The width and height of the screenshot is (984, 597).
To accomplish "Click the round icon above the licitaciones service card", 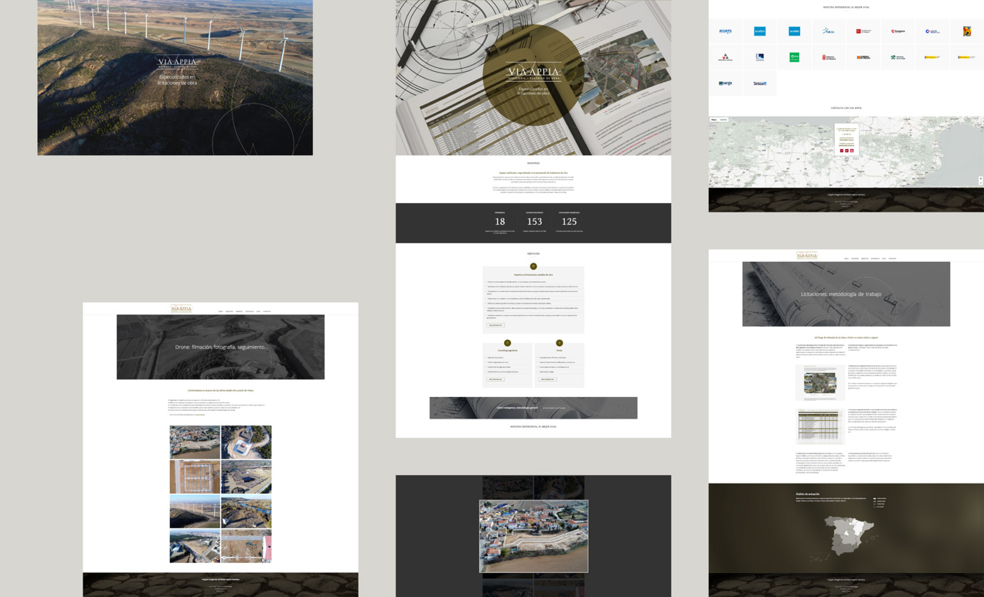I will click(533, 266).
